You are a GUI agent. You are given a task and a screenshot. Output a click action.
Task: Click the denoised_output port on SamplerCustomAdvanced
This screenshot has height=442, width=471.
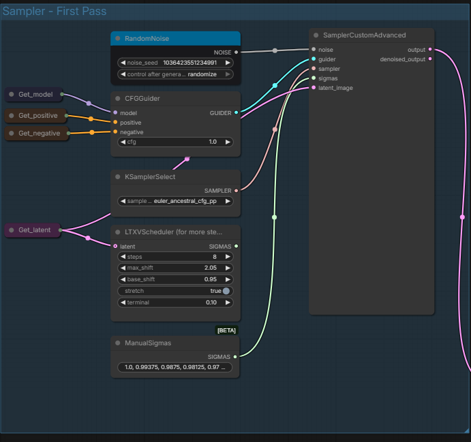tap(429, 59)
